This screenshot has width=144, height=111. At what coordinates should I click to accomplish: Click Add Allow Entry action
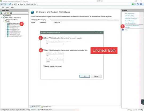tap(130, 13)
